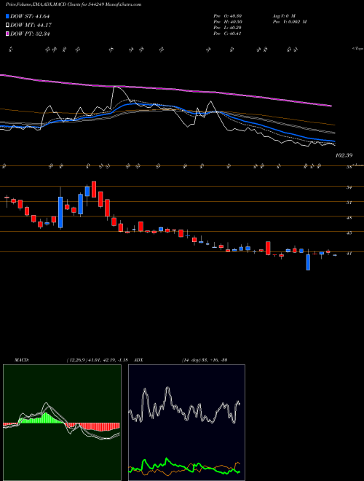The height and width of the screenshot is (481, 364).
Task: Click the blue DOW ST legend marker
Action: click(8, 16)
